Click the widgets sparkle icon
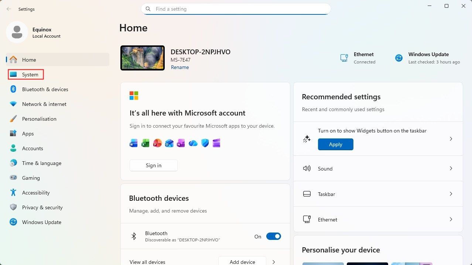 (x=307, y=139)
